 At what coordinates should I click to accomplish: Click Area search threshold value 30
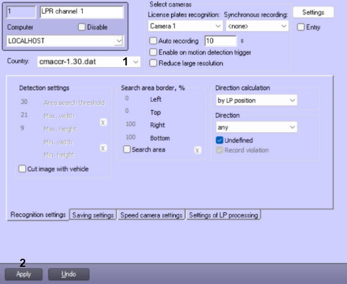(x=24, y=102)
